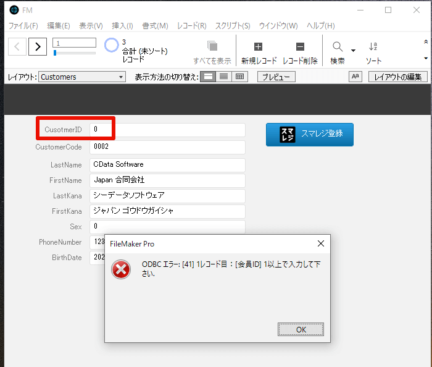
Task: Switch to Table view
Action: click(x=239, y=77)
